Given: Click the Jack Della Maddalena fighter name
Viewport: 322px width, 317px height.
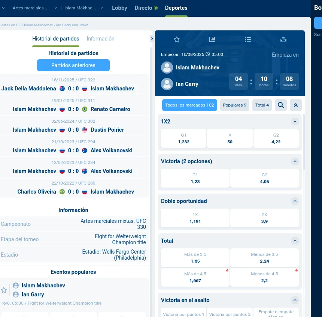Looking at the screenshot, I should click(29, 89).
